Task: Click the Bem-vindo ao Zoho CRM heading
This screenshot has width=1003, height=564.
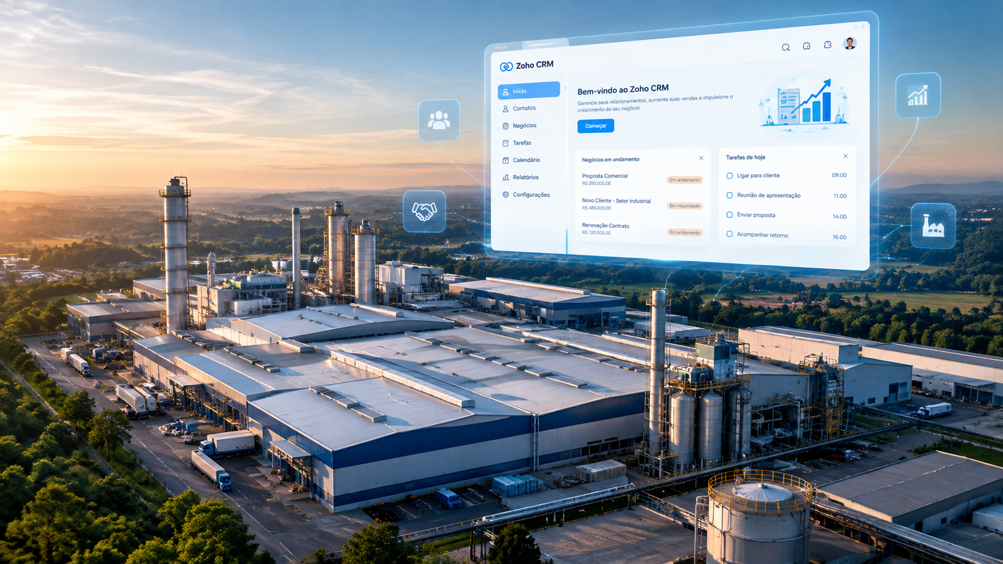Action: tap(623, 89)
